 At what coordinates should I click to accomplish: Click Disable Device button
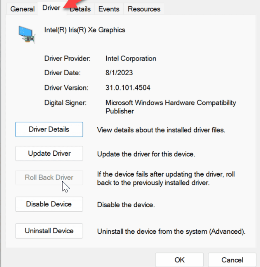pyautogui.click(x=49, y=204)
